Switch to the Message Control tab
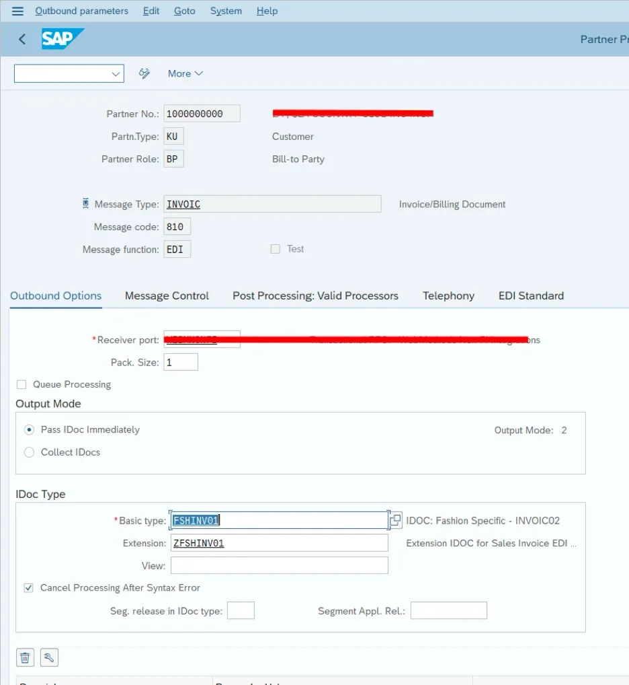 tap(167, 295)
